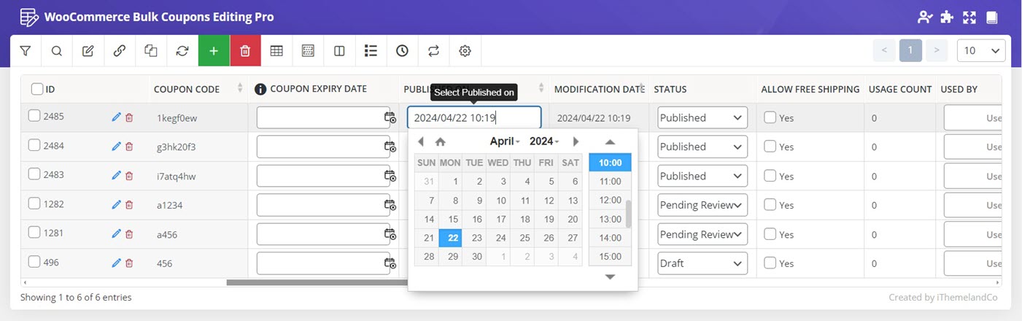Click the puzzle piece plugin icon

pyautogui.click(x=948, y=17)
